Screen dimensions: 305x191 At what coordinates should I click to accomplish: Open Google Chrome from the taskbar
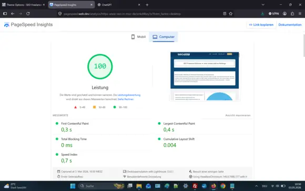(223, 186)
